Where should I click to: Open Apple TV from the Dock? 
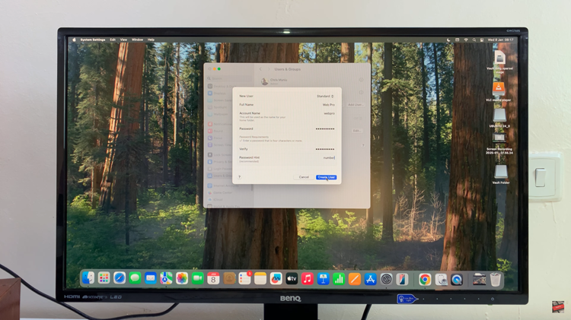(292, 278)
